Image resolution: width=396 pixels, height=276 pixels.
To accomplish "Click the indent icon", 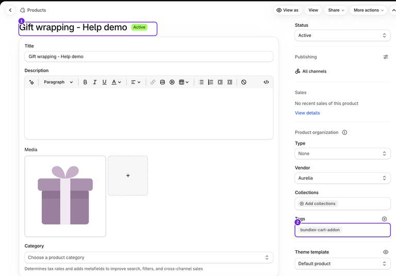I will tap(229, 82).
